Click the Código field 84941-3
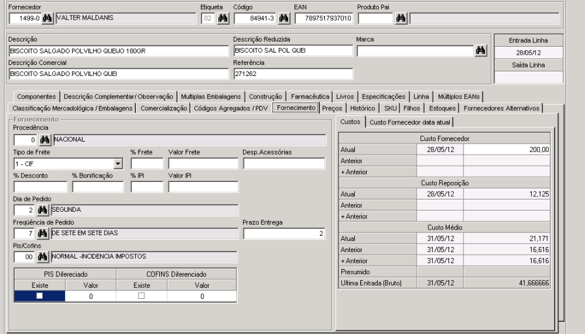Image resolution: width=585 pixels, height=334 pixels. [x=255, y=18]
